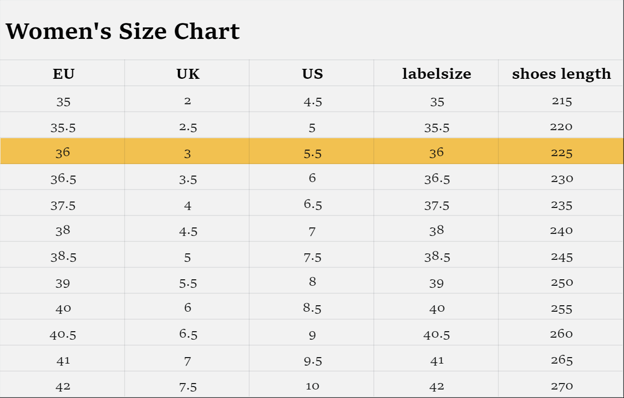Select the shoes length column header
The image size is (624, 398).
(561, 74)
